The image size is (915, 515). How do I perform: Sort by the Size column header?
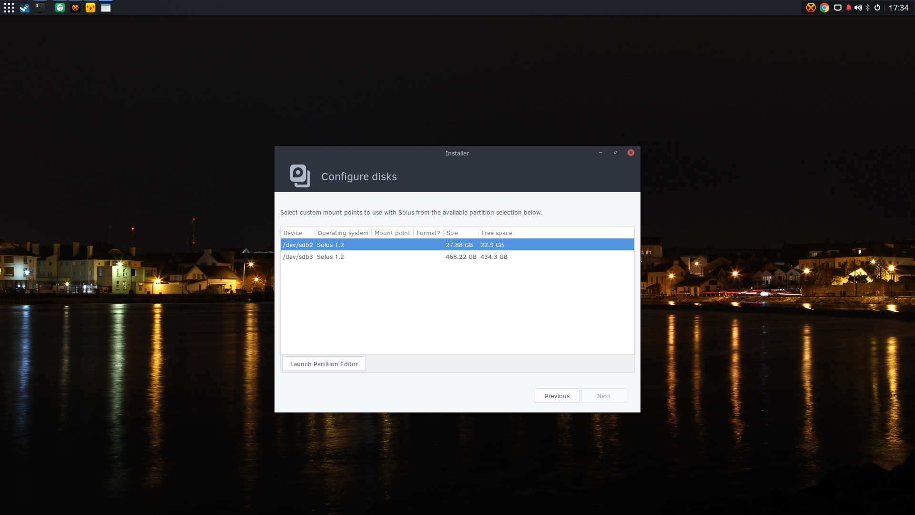coord(461,233)
